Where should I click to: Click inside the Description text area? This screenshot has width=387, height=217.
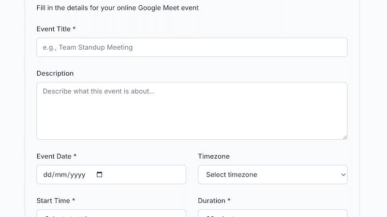192,111
